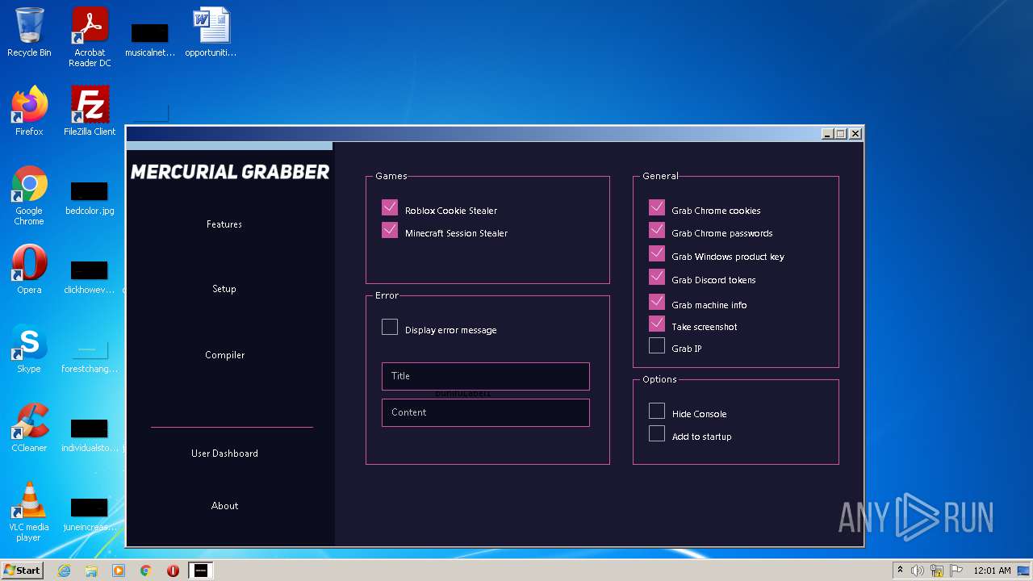The height and width of the screenshot is (581, 1033).
Task: Select the bedcolor.jpg file icon
Action: click(90, 198)
